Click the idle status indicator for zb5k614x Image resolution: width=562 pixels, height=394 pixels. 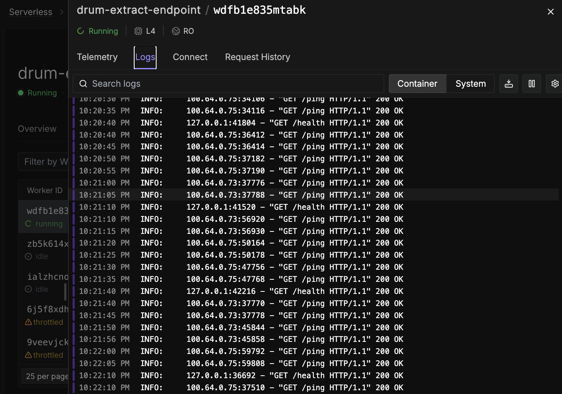(28, 256)
